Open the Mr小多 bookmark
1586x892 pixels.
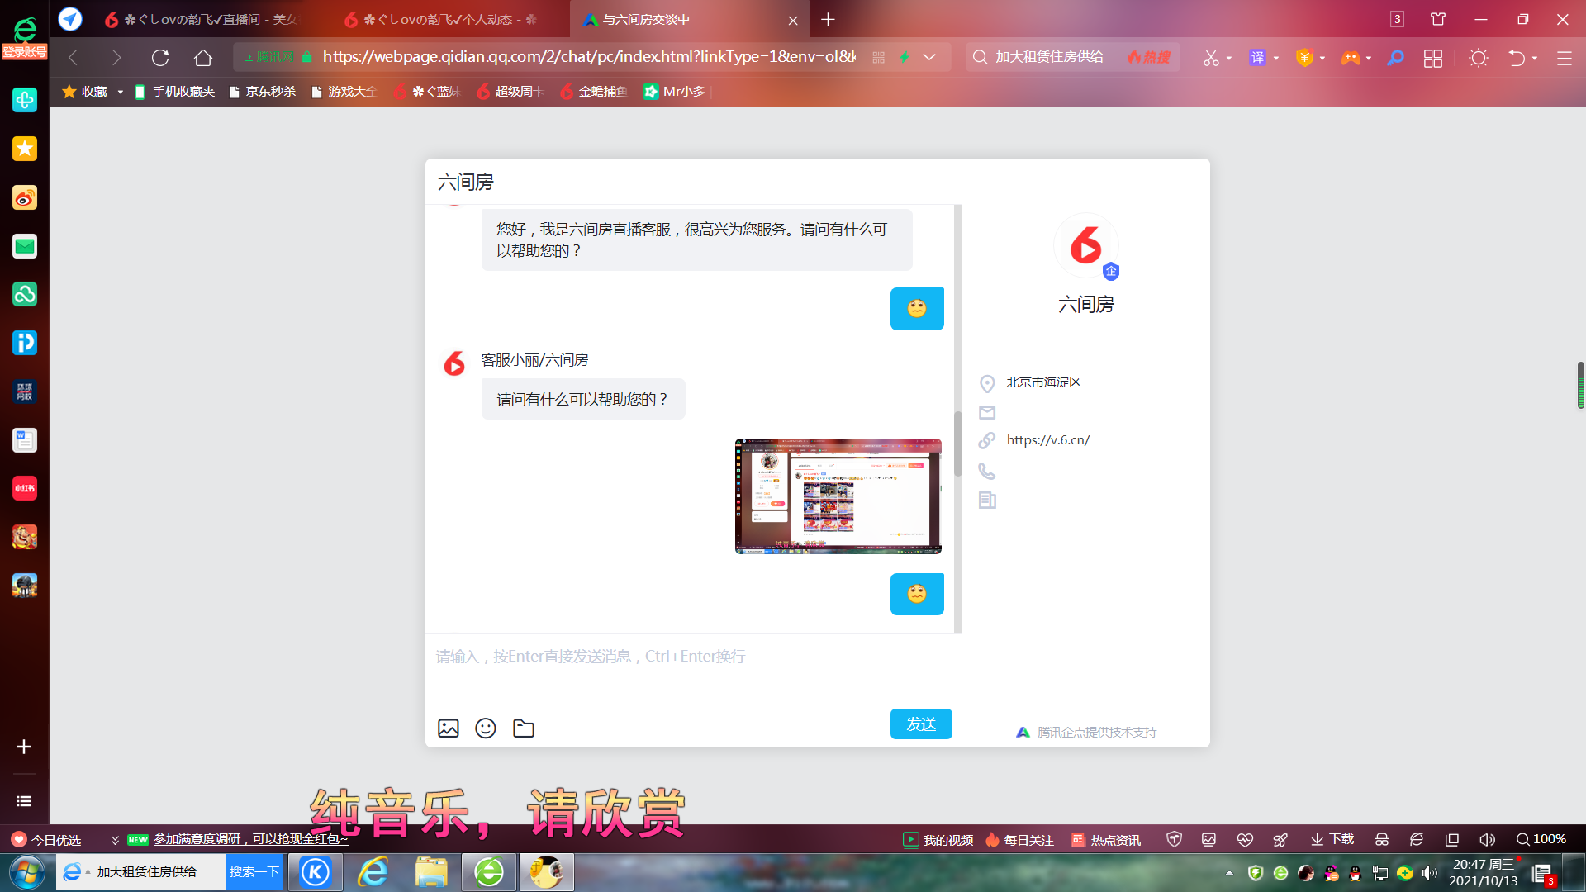coord(674,92)
